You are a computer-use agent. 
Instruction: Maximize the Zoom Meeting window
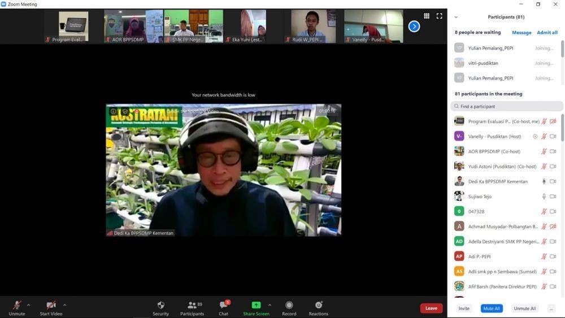coord(538,5)
